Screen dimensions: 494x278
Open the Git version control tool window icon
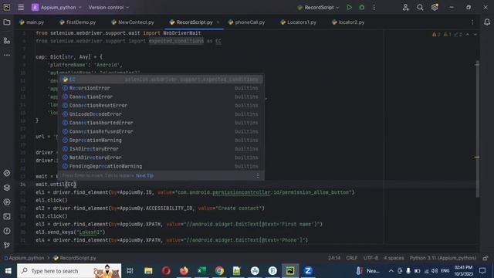[x=7, y=245]
